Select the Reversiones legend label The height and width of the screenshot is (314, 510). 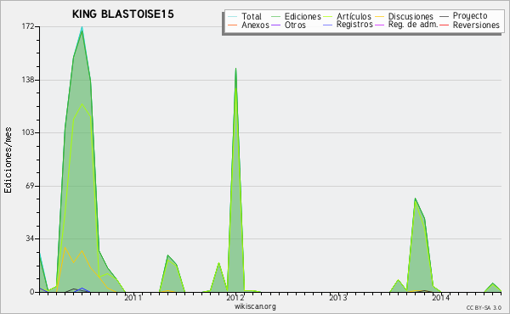[x=476, y=25]
